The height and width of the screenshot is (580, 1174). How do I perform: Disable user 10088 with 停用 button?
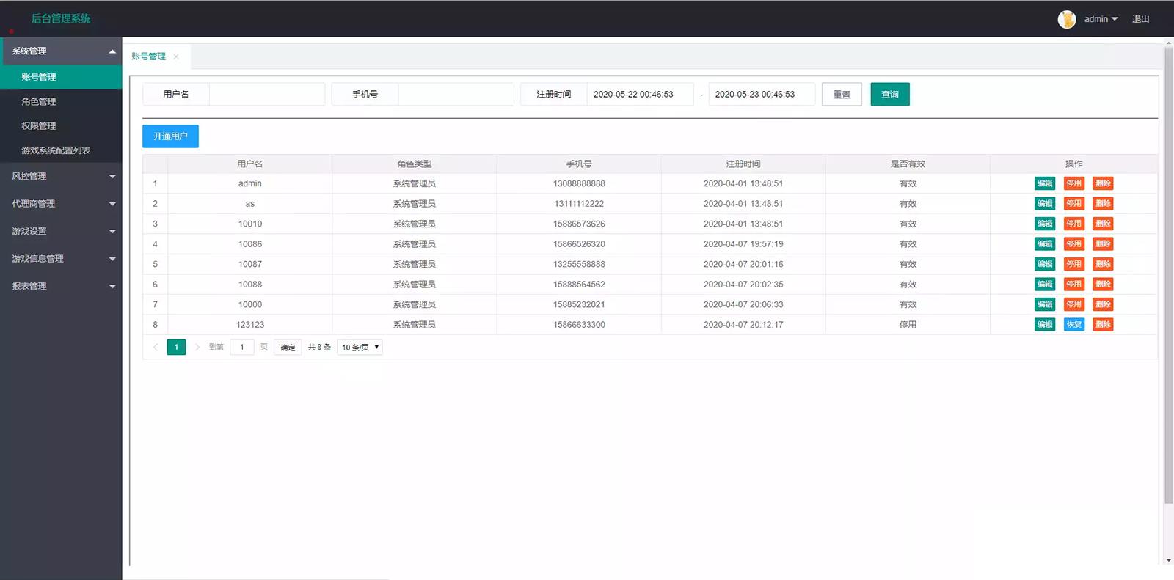click(x=1073, y=285)
